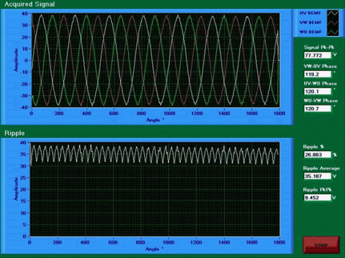Click the WU BEMF legend line icon
345x258 pixels.
[333, 32]
